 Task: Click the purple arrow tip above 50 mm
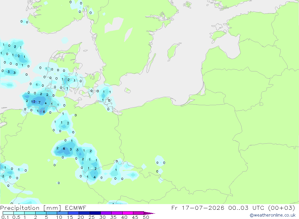[x=149, y=213]
